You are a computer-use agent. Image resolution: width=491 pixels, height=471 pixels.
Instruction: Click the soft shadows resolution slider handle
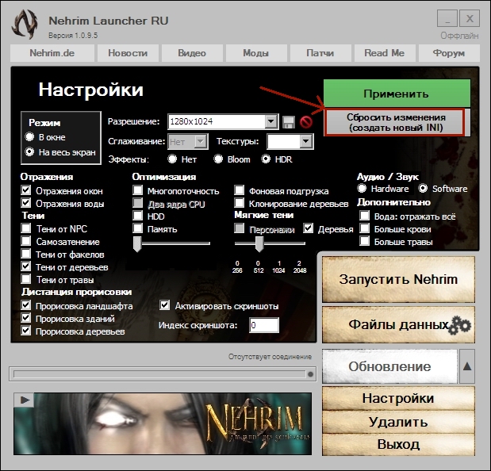click(x=259, y=244)
